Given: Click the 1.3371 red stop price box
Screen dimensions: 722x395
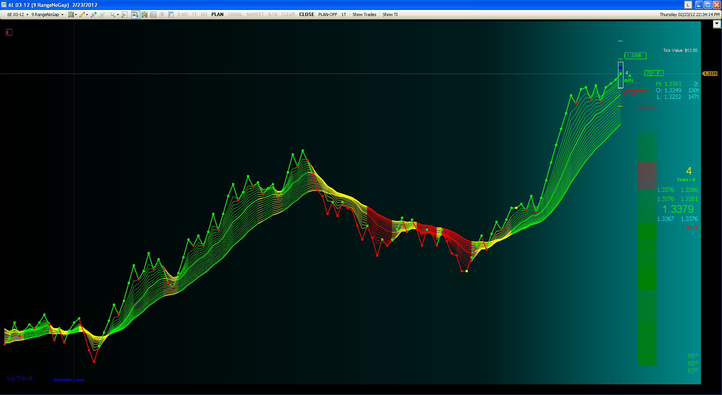Looking at the screenshot, I should 635,93.
